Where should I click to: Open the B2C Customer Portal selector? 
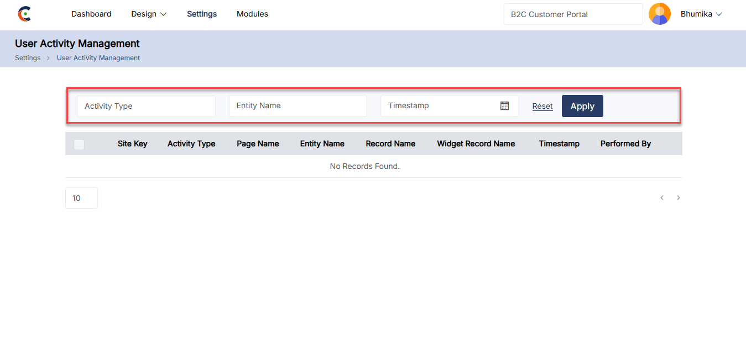pyautogui.click(x=573, y=14)
